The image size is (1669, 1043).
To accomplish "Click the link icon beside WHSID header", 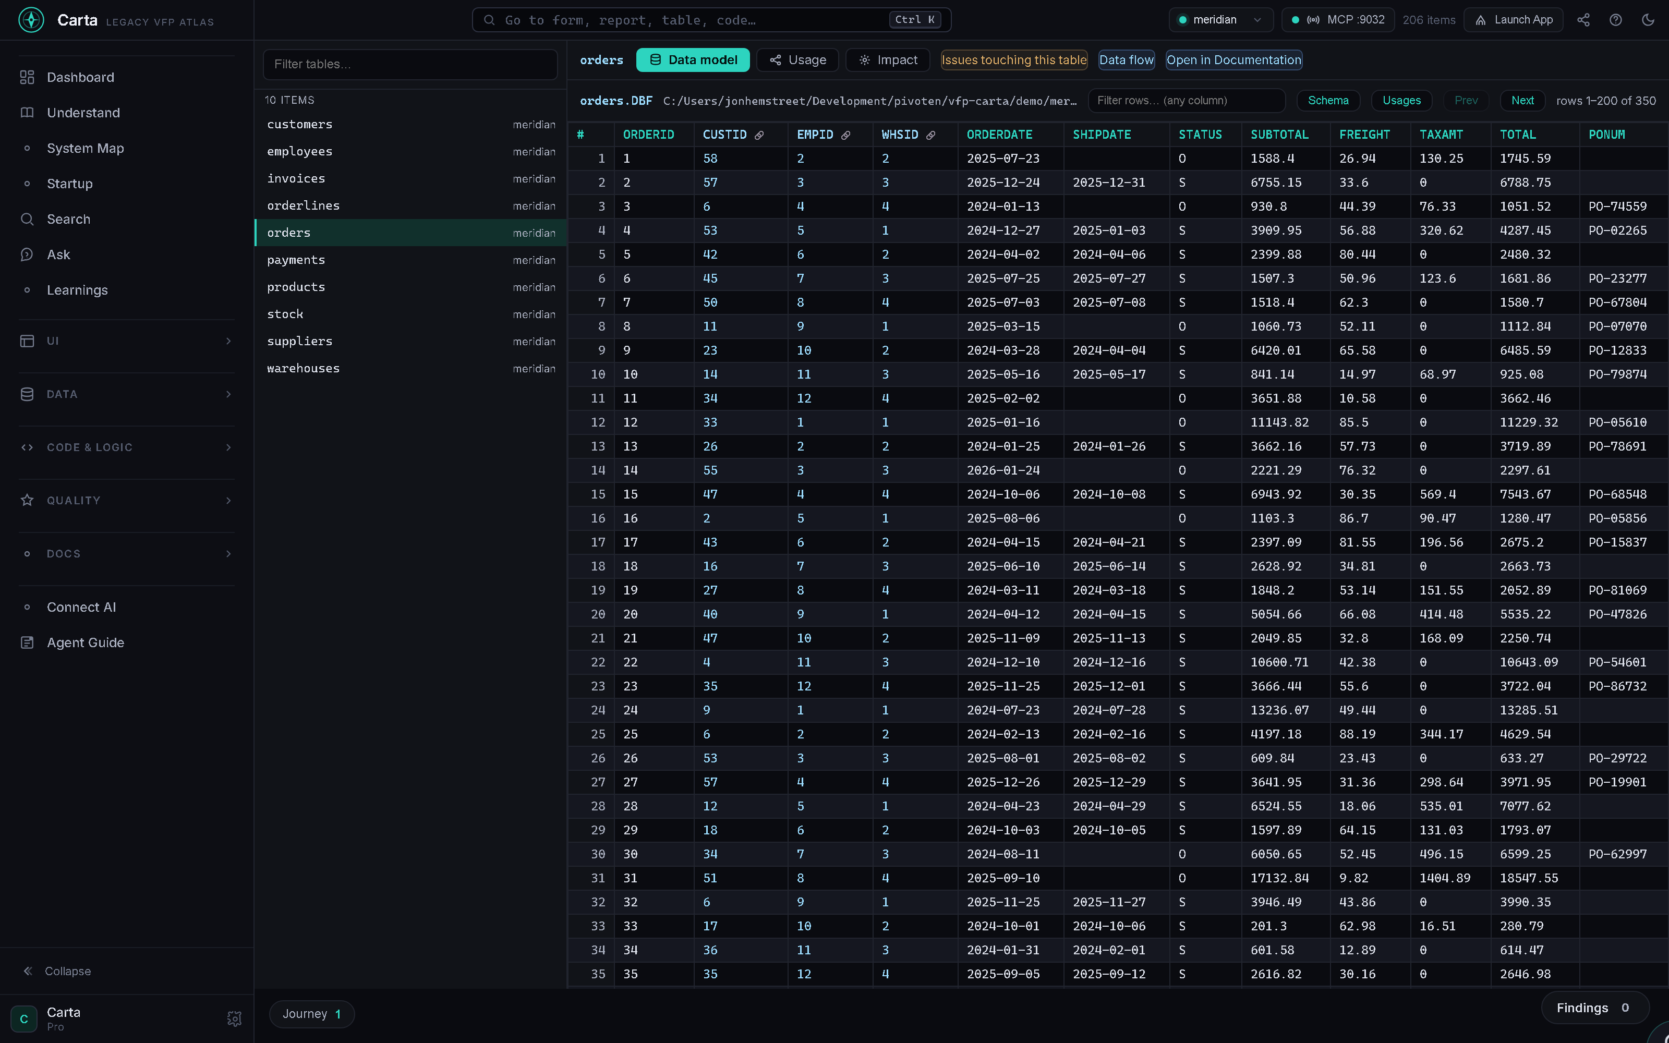I will [x=930, y=135].
